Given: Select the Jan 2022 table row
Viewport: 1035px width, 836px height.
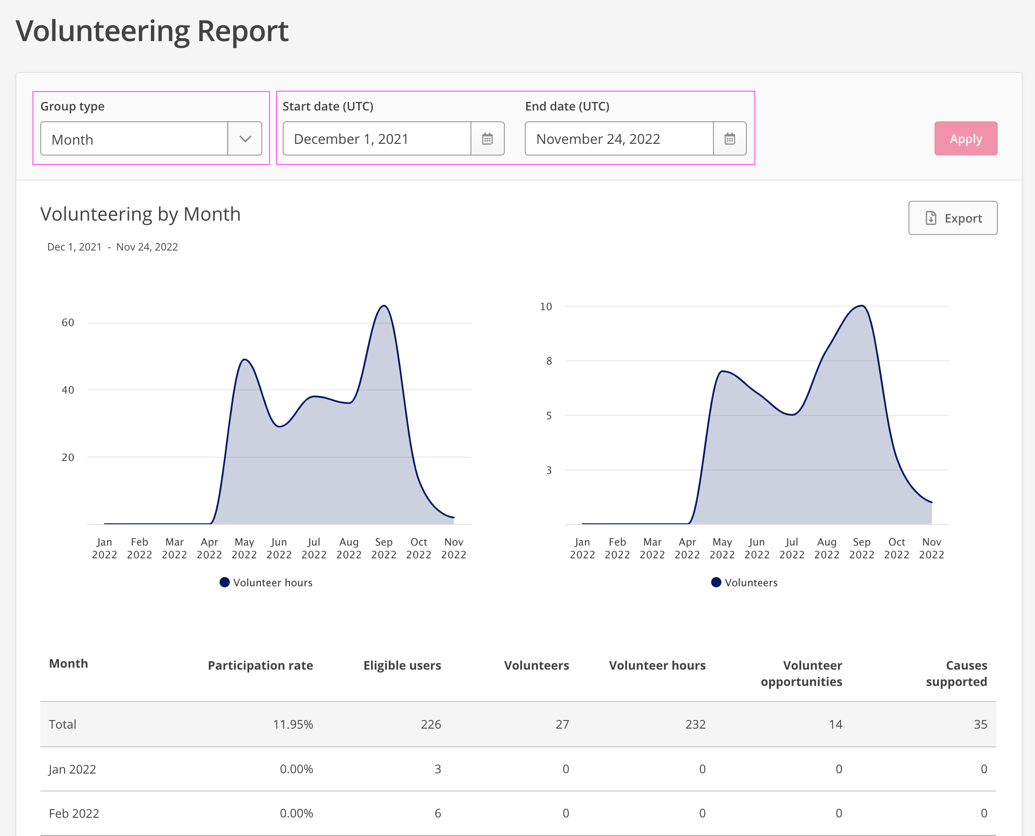Looking at the screenshot, I should [x=518, y=769].
